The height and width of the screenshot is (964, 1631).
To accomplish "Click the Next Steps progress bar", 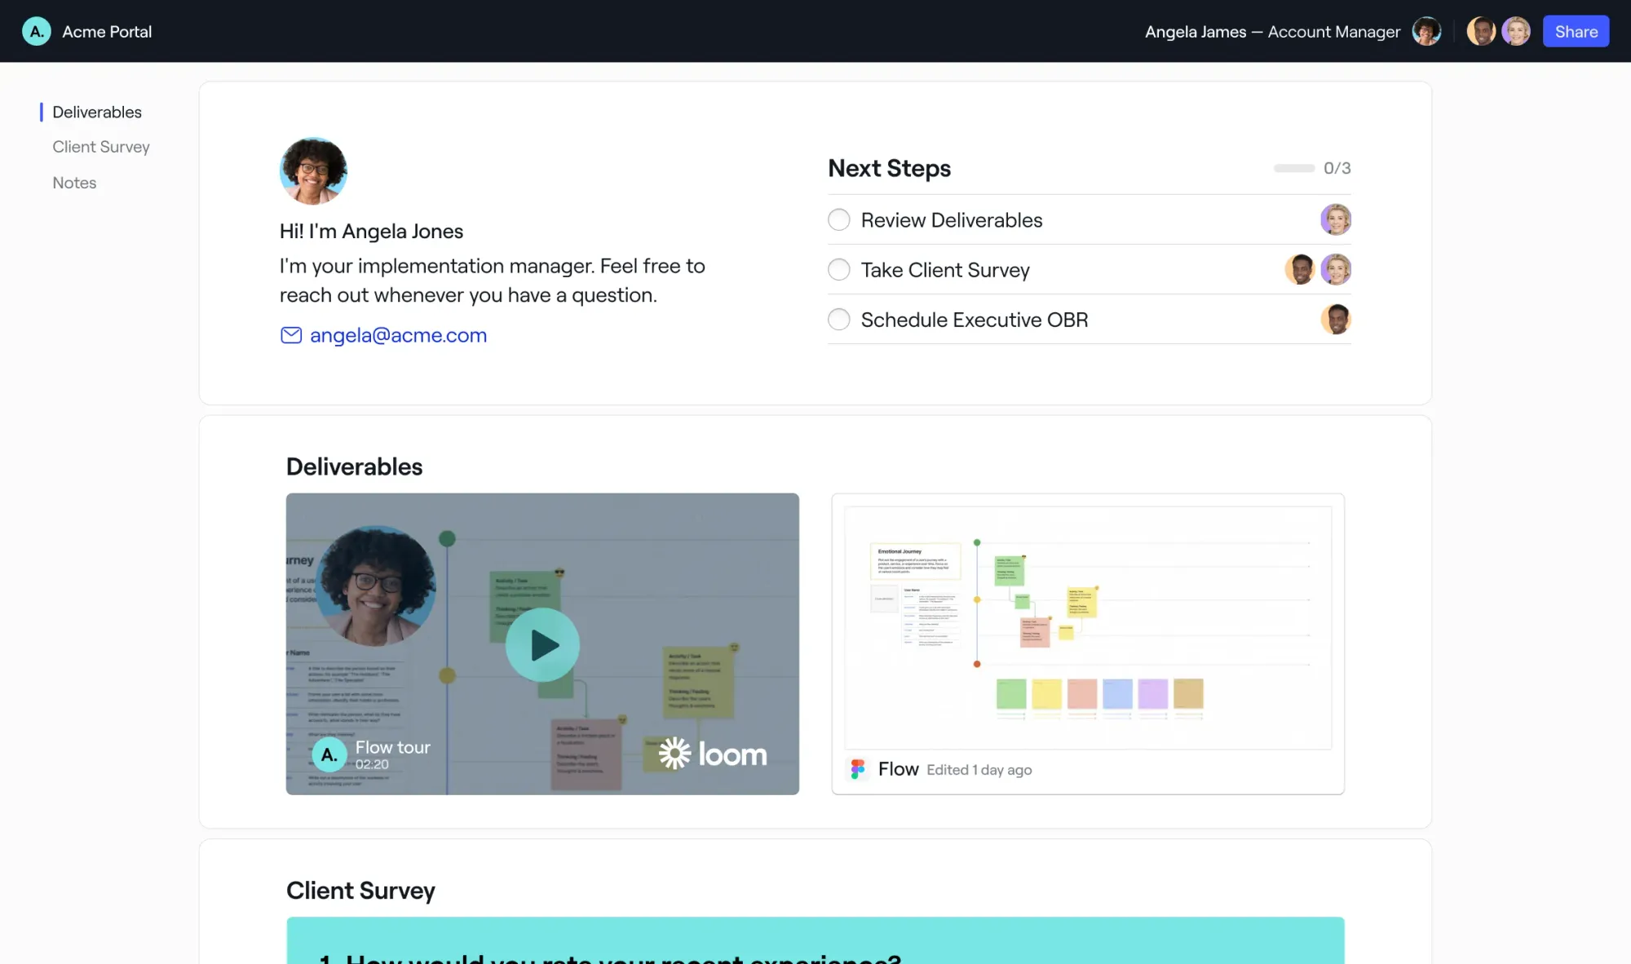I will pyautogui.click(x=1294, y=168).
